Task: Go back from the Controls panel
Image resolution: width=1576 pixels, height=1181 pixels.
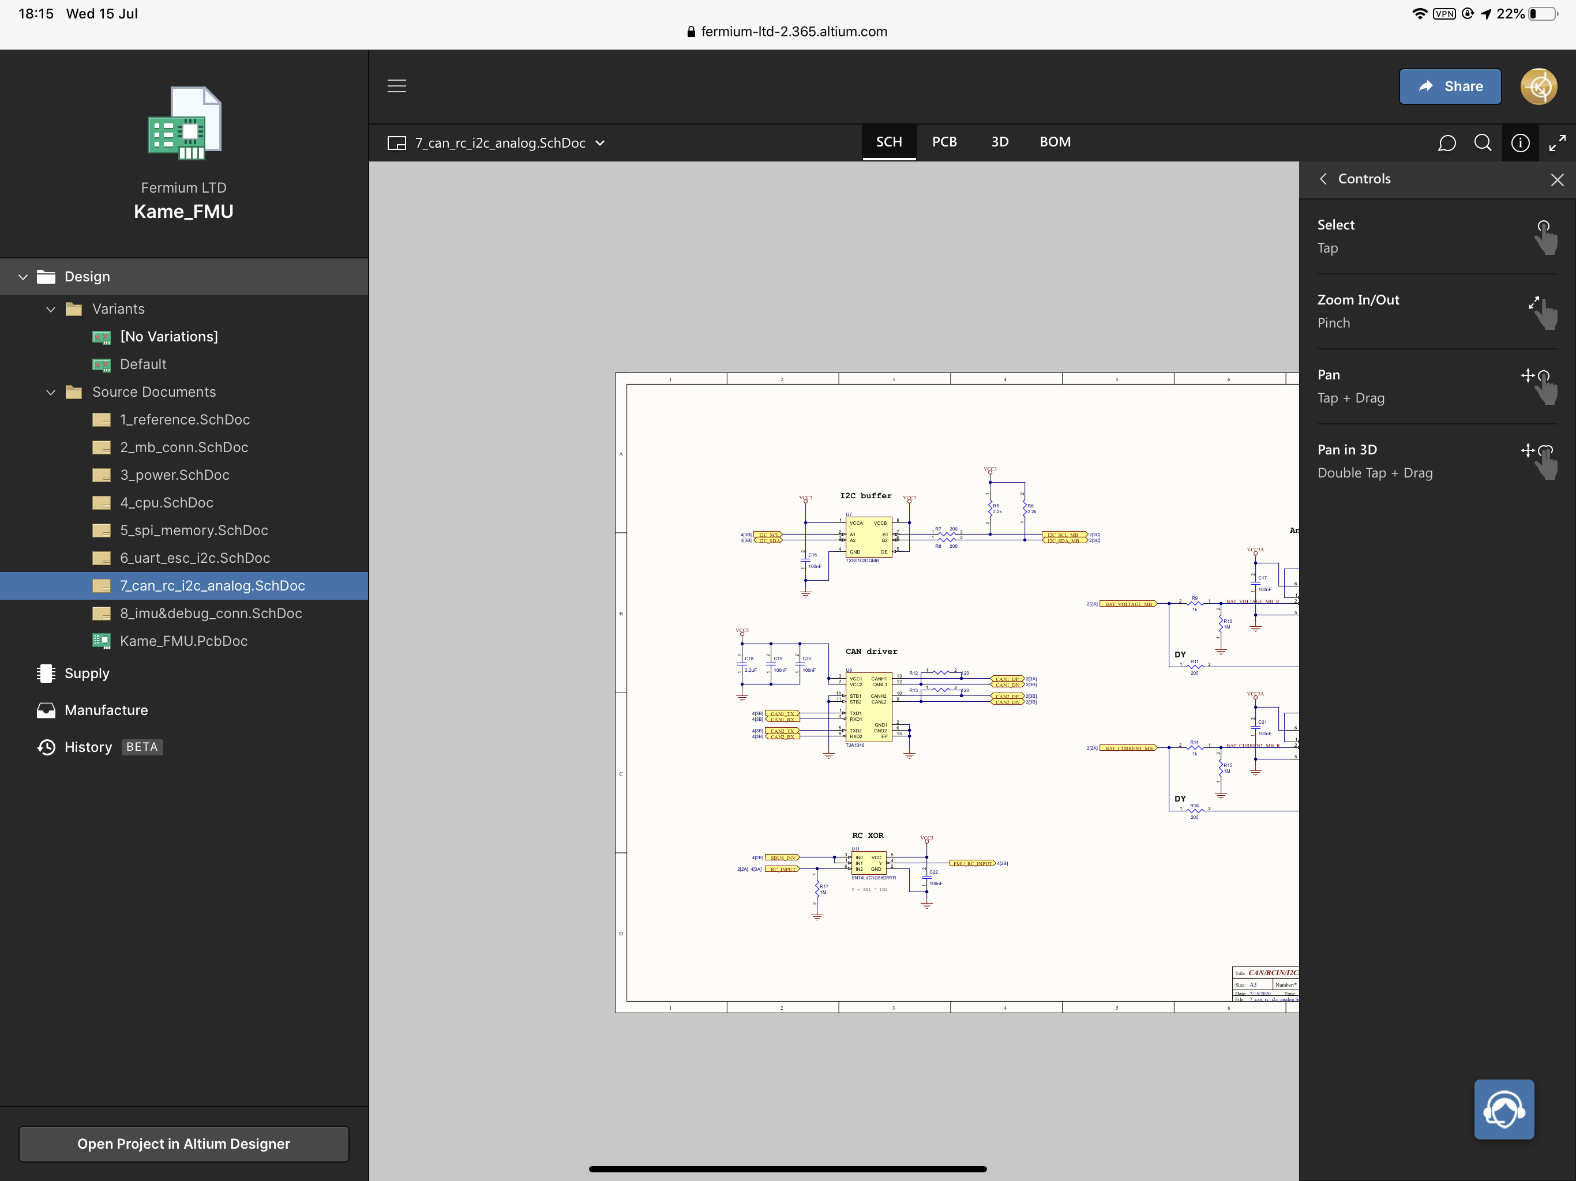Action: coord(1323,179)
